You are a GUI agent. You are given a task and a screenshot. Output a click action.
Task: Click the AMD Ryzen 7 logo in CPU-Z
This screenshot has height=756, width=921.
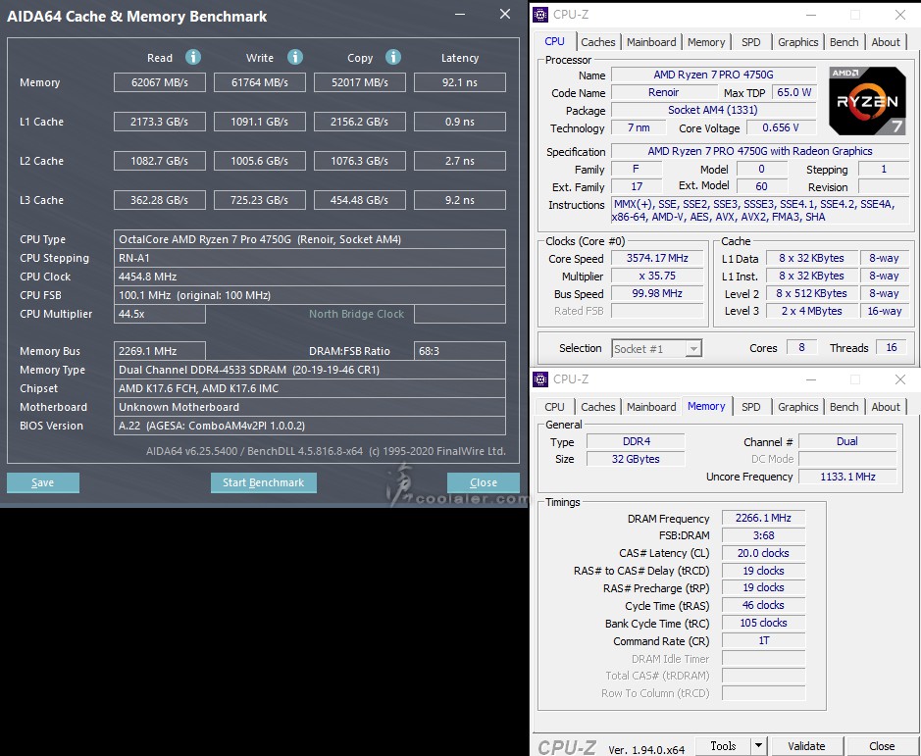(x=867, y=101)
